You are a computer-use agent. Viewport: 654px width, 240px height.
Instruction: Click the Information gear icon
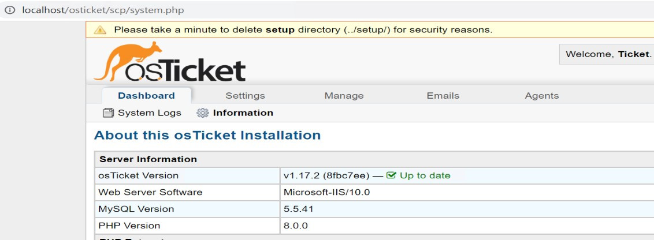pyautogui.click(x=202, y=113)
